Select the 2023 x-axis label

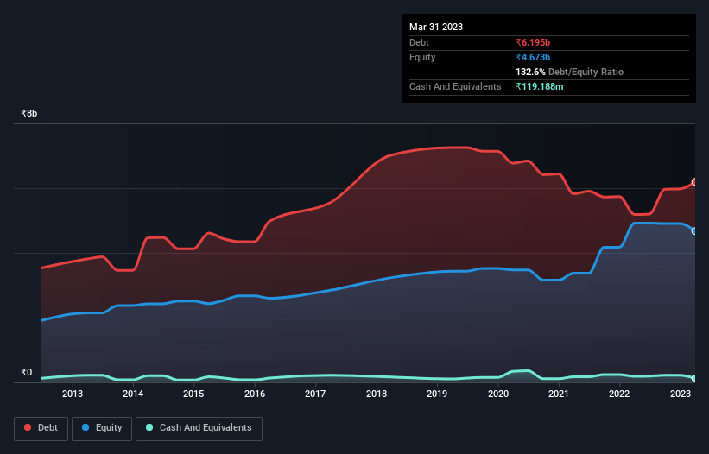tap(680, 394)
